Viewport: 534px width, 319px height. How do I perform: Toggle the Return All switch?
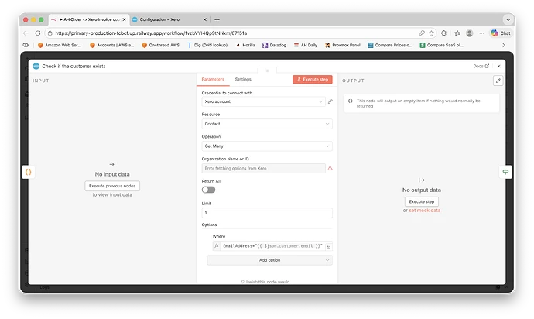point(207,190)
